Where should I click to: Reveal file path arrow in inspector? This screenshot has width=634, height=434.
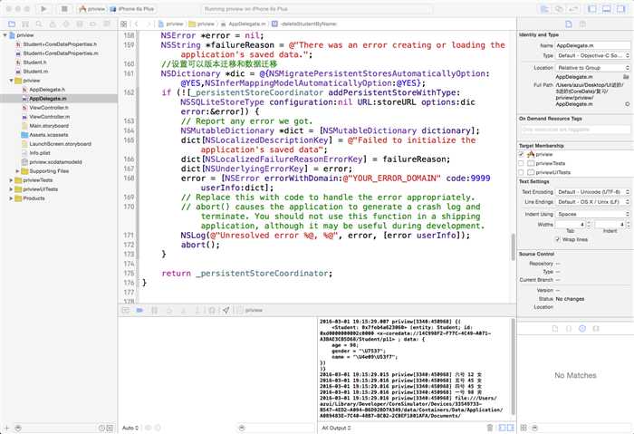point(627,104)
